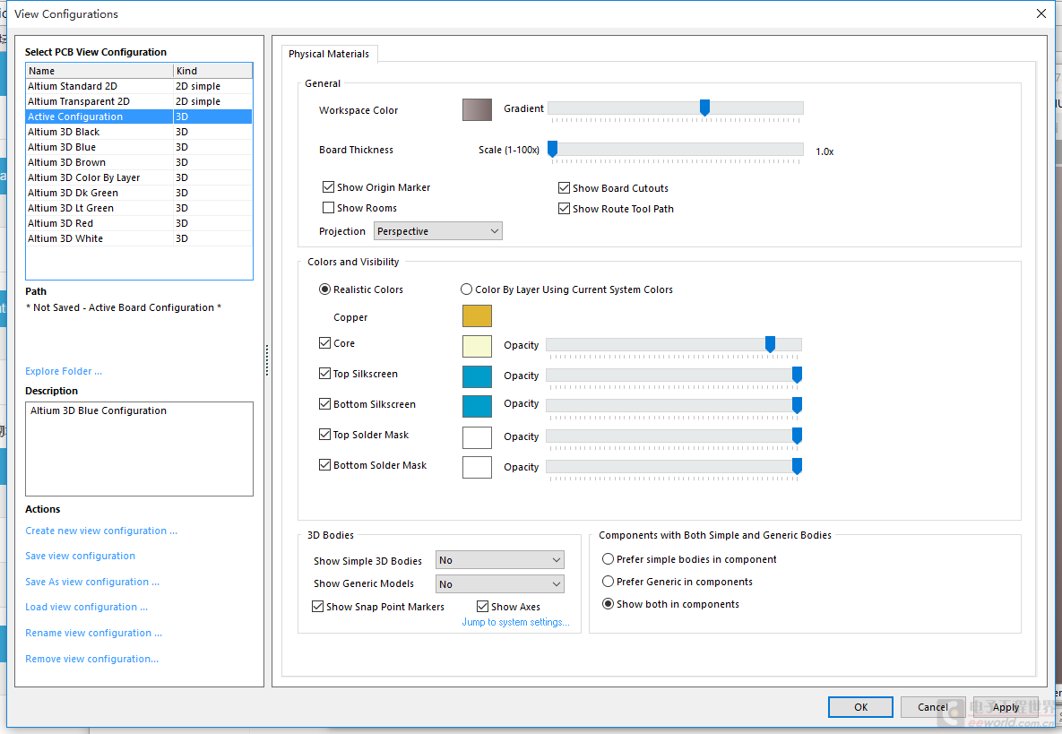Click the Cancel button
The height and width of the screenshot is (734, 1062).
coord(933,707)
